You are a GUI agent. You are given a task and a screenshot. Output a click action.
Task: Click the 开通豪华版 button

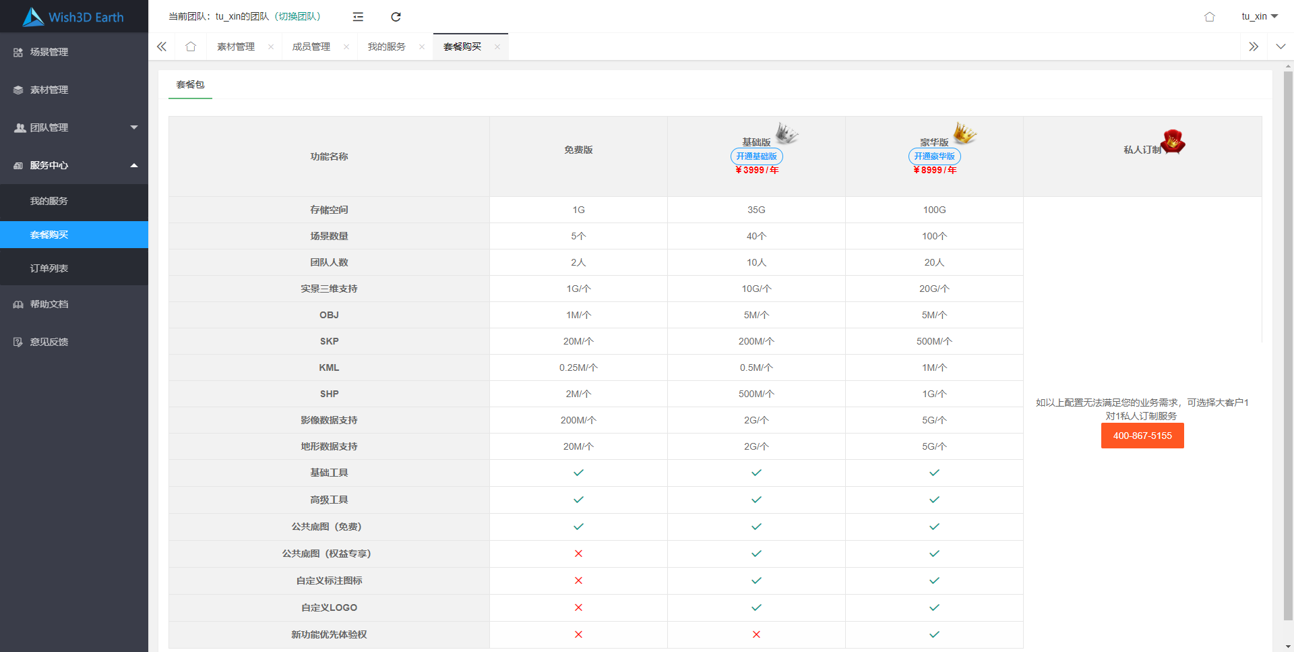tap(934, 156)
